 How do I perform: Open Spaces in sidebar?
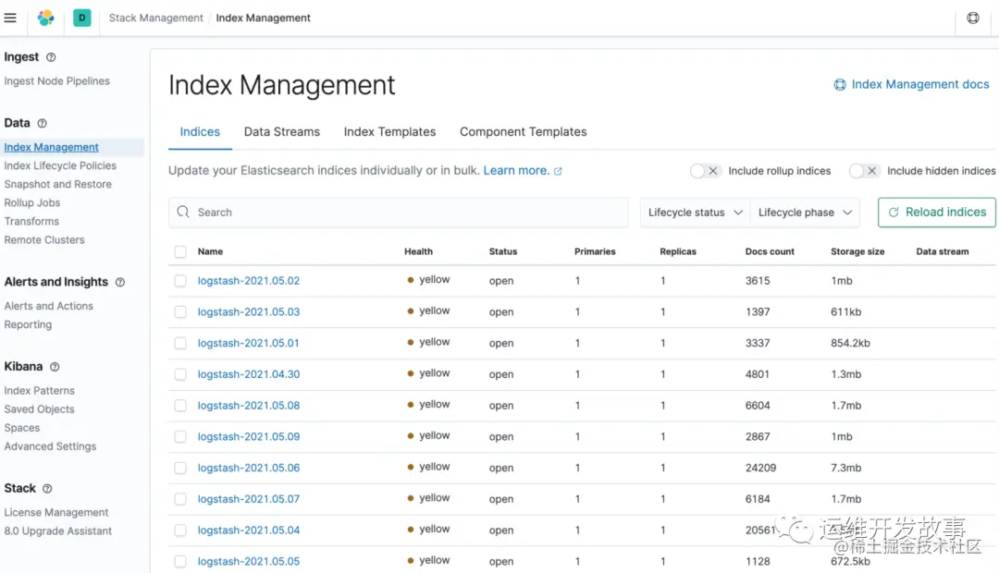coord(21,428)
